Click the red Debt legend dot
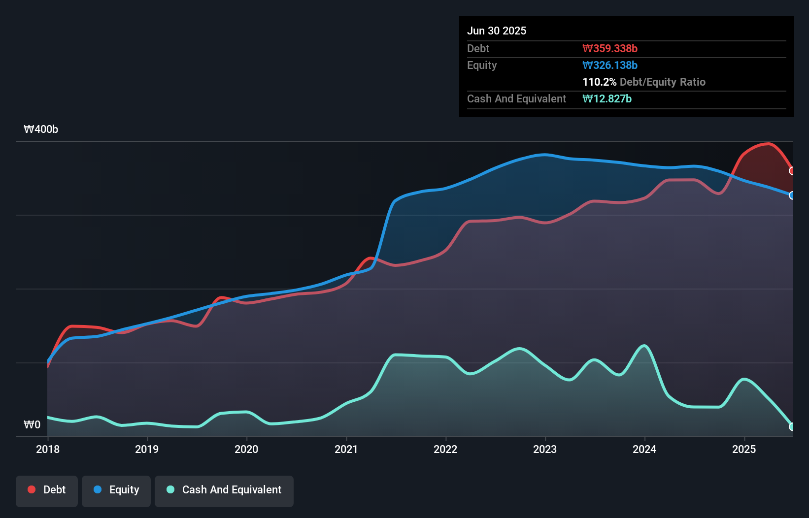The height and width of the screenshot is (518, 809). [x=32, y=489]
